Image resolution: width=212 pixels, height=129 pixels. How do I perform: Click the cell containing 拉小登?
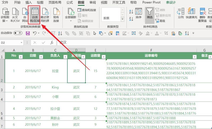coord(55,109)
